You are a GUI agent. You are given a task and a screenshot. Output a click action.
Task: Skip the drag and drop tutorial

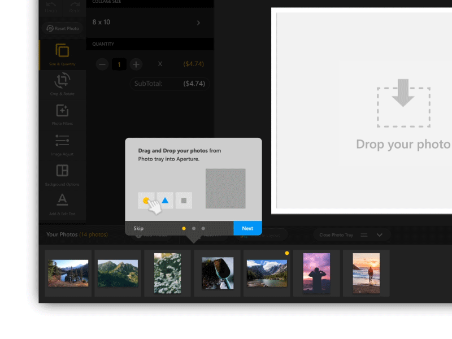(138, 228)
